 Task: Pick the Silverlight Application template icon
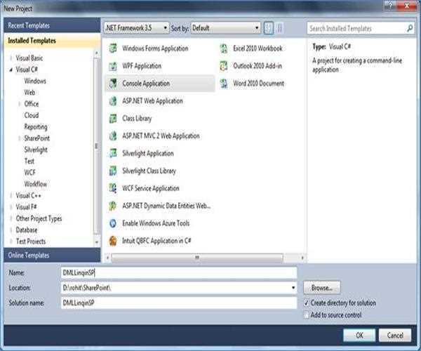(113, 153)
